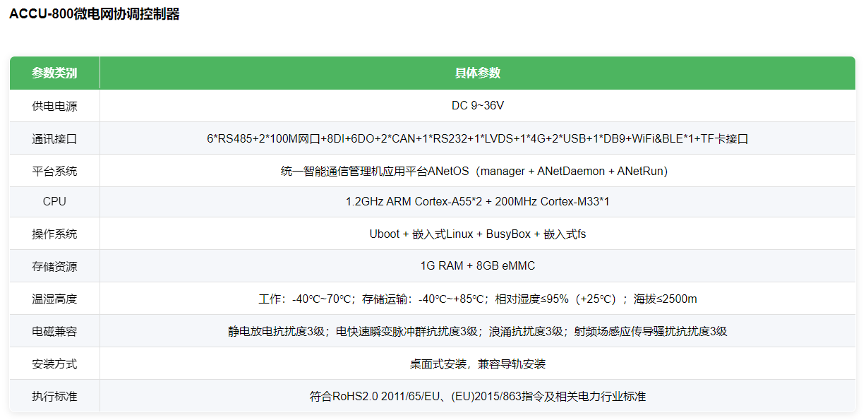Select the 桌面式安装 installation method cell
866x420 pixels.
(x=478, y=364)
